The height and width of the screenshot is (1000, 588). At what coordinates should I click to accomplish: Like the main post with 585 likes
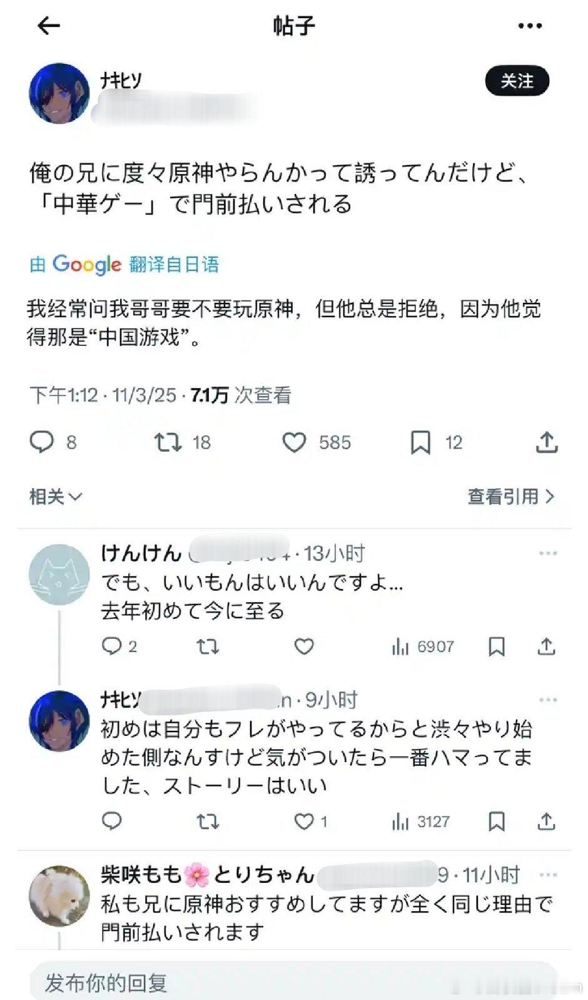pos(294,442)
